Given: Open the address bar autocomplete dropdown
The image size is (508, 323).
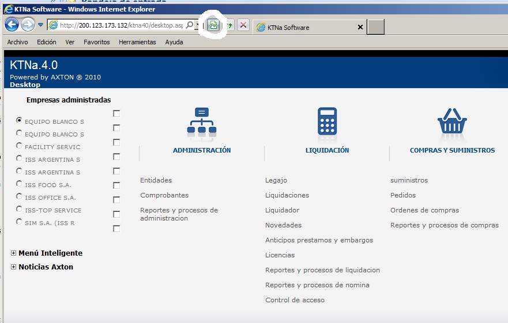Looking at the screenshot, I should 197,25.
